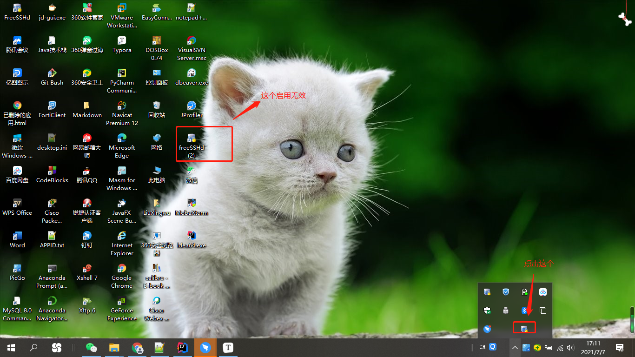The height and width of the screenshot is (357, 635).
Task: Click the CH input language indicator
Action: coord(482,347)
